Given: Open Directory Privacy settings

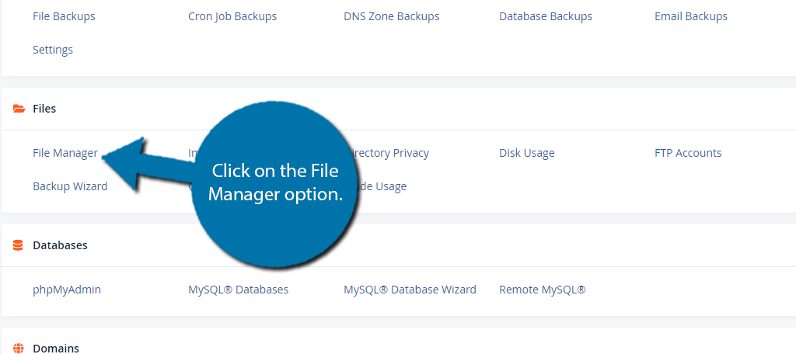Looking at the screenshot, I should [389, 153].
